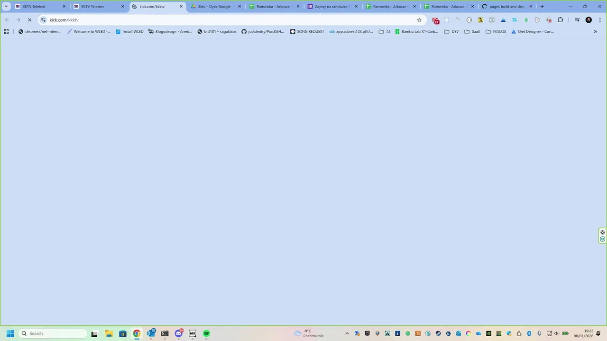Open the tab search dropdown arrow
This screenshot has height=341, width=607.
[x=6, y=7]
